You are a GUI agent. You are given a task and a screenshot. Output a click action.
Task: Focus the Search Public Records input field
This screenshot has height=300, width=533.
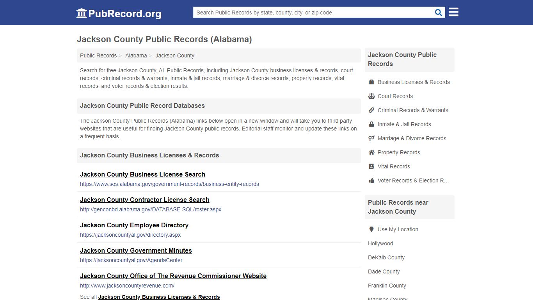point(313,12)
